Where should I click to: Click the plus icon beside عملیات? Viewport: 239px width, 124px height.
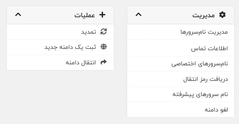tap(102, 15)
